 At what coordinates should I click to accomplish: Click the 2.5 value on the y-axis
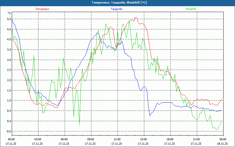click(x=9, y=70)
